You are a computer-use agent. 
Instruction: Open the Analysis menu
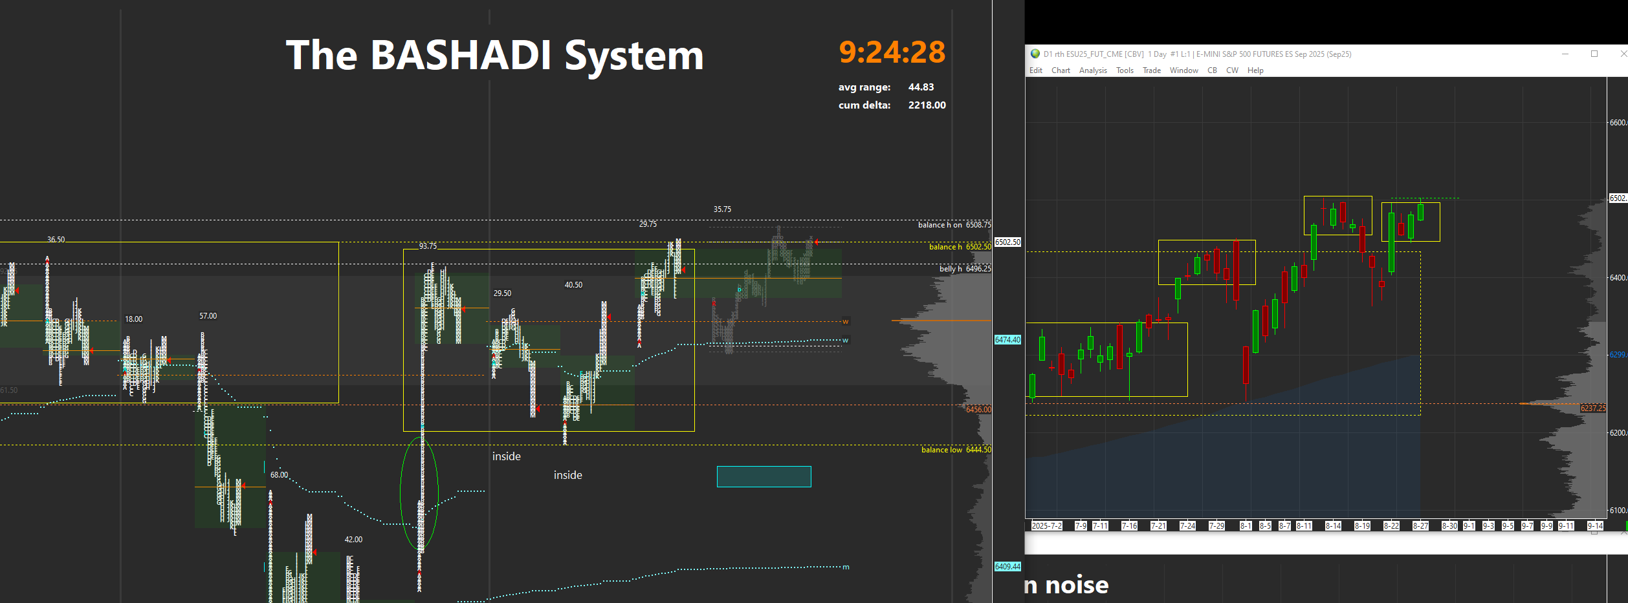point(1093,70)
